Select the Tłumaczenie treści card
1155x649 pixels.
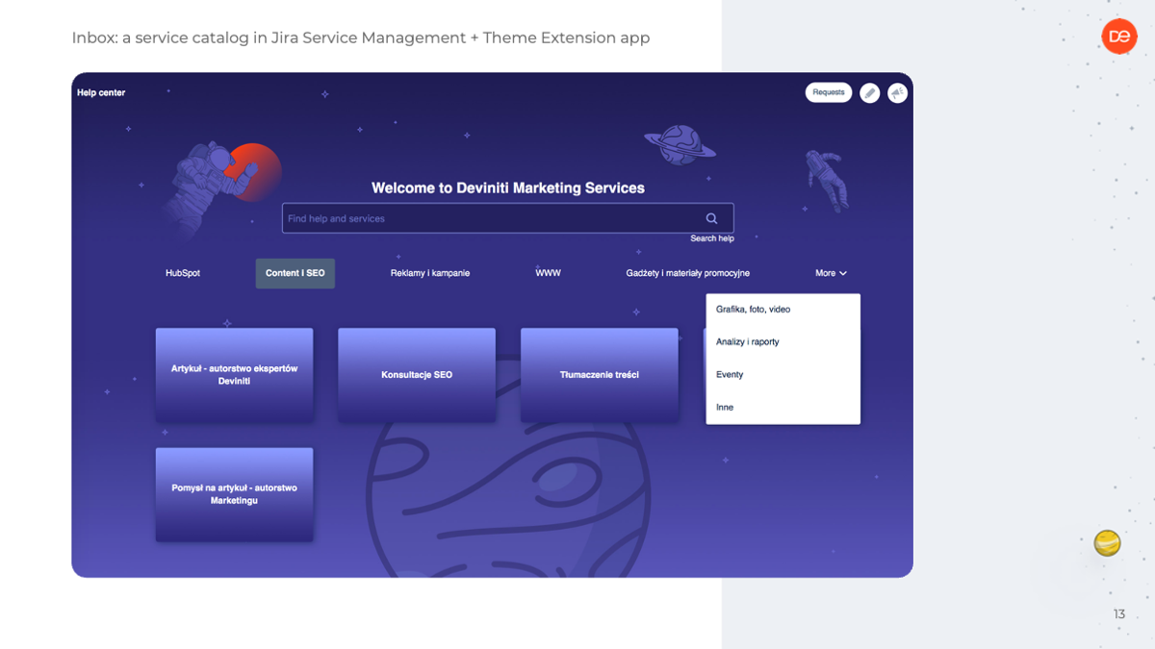pyautogui.click(x=600, y=375)
